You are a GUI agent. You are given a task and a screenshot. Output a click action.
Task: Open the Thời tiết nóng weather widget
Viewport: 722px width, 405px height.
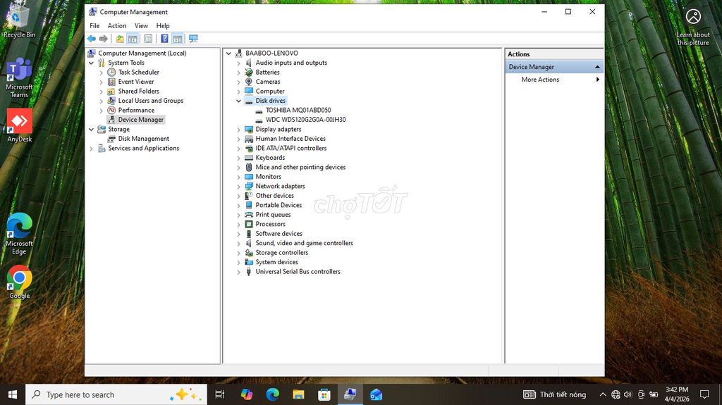pos(555,394)
